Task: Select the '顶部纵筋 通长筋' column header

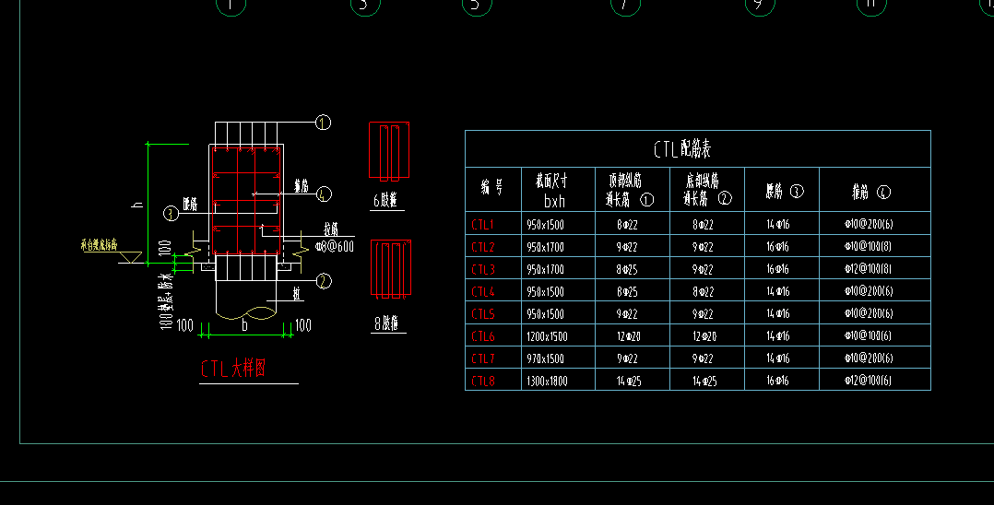Action: pyautogui.click(x=628, y=190)
